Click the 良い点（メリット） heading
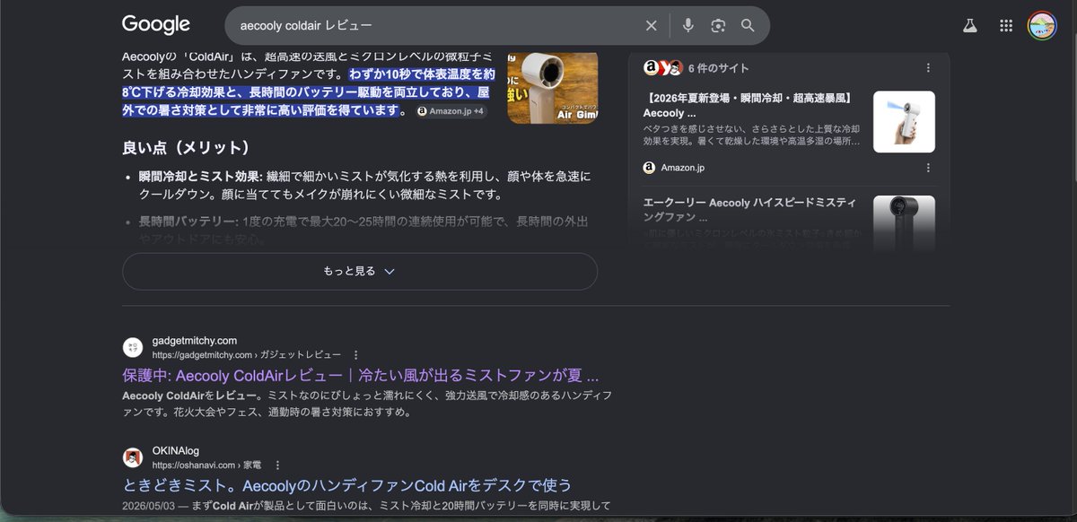1077x522 pixels. pyautogui.click(x=187, y=147)
